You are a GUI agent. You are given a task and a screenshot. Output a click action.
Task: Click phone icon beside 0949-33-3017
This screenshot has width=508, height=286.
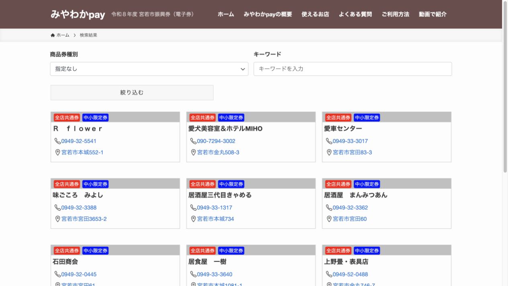[329, 141]
